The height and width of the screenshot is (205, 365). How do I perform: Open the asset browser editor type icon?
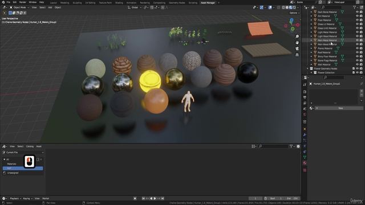(x=4, y=146)
